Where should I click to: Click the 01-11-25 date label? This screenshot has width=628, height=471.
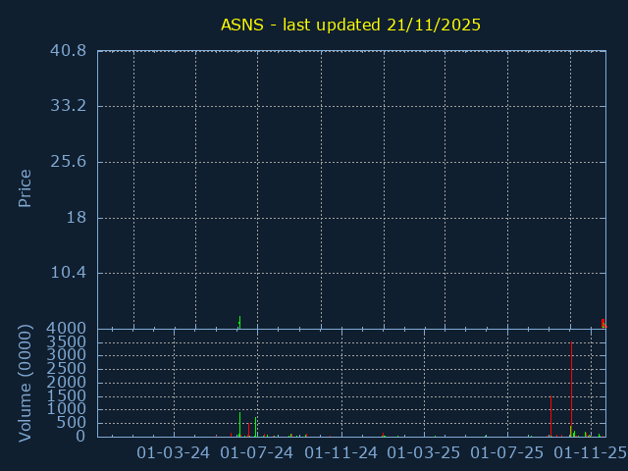tap(589, 452)
